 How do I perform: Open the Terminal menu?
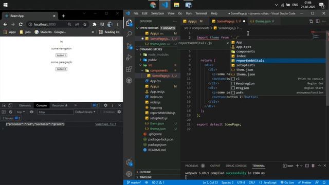coord(201,13)
